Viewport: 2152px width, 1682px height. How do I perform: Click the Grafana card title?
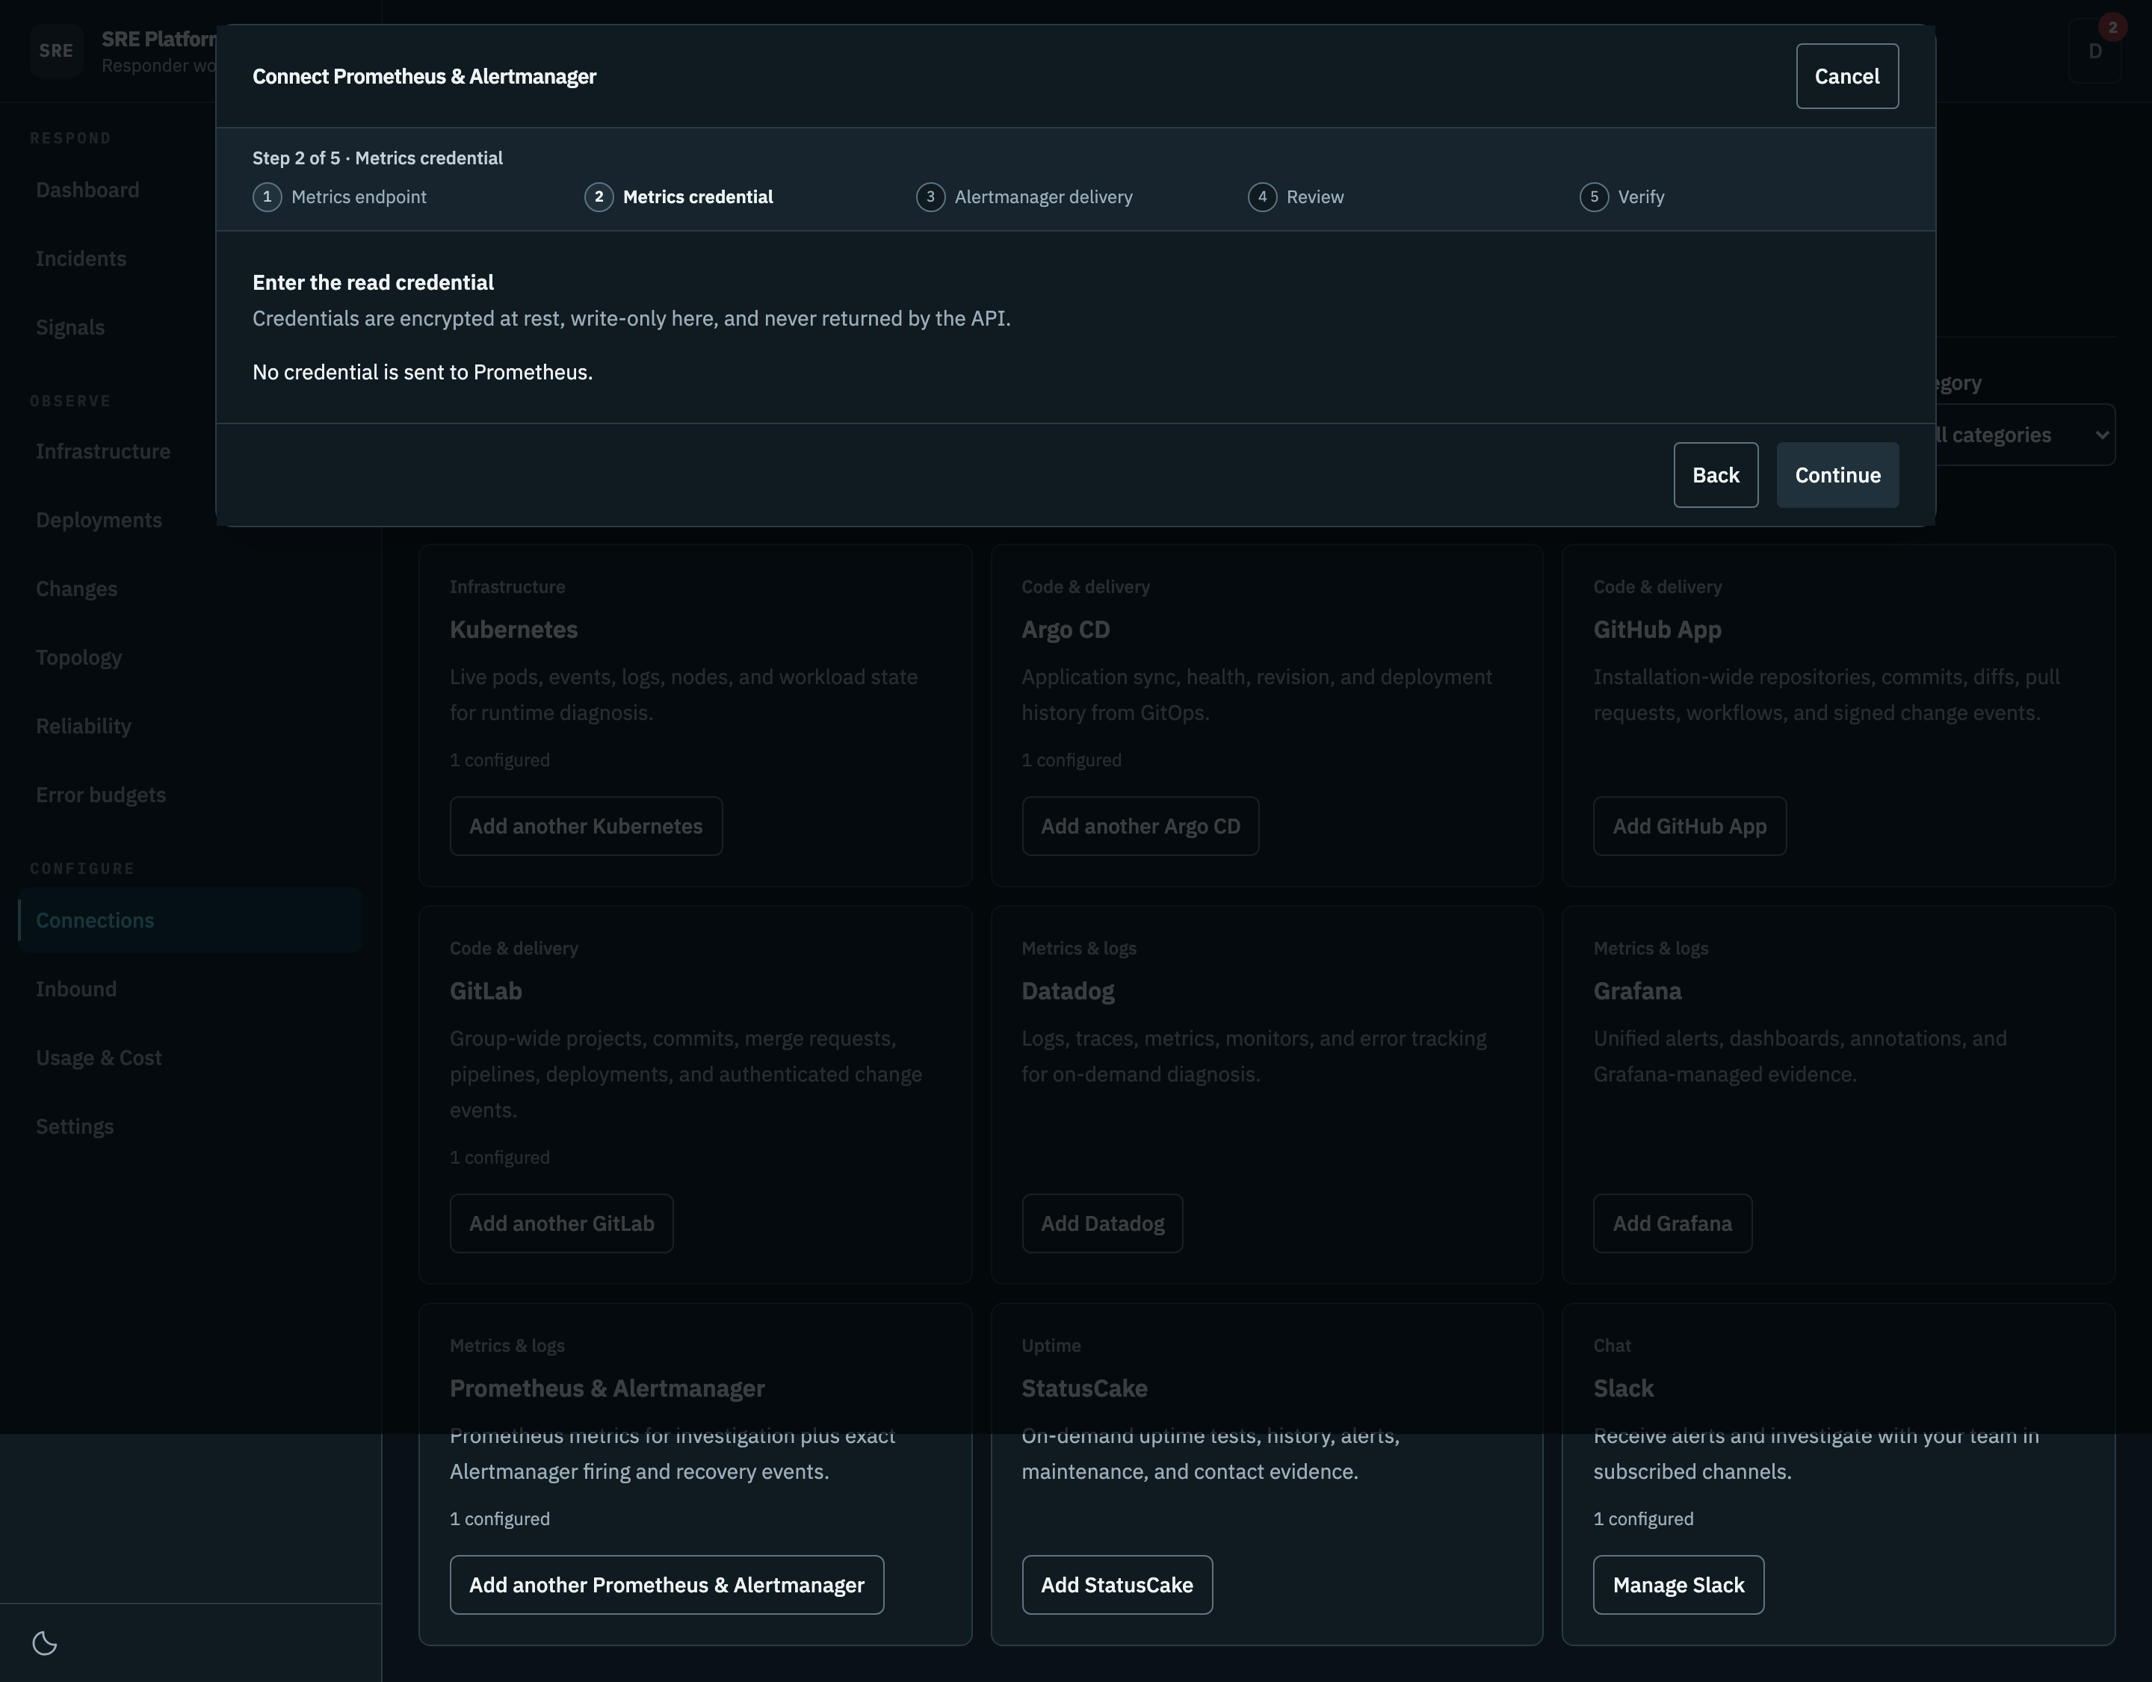[1638, 992]
